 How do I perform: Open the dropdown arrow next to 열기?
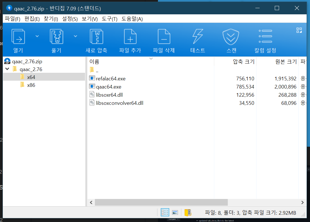[37, 36]
